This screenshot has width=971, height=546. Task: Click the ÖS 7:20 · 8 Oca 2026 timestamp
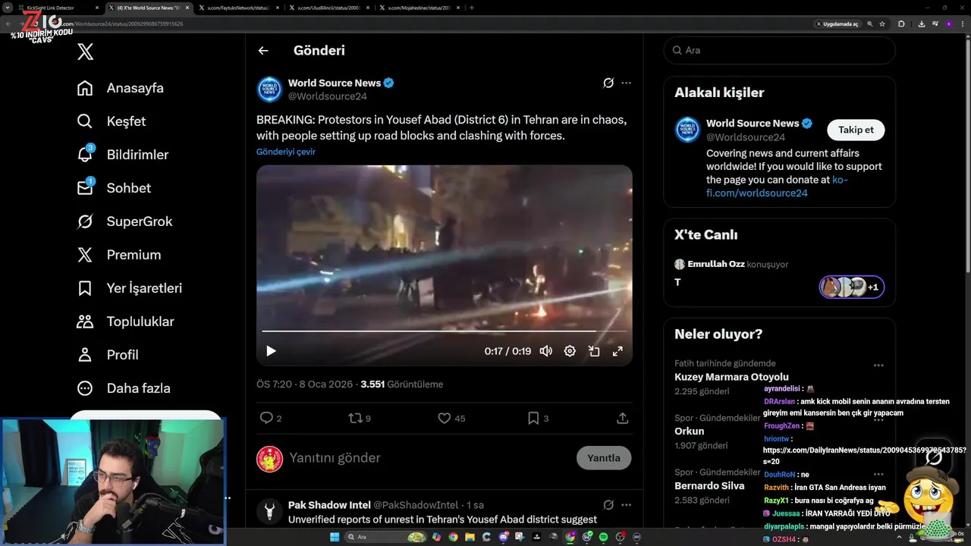coord(304,384)
